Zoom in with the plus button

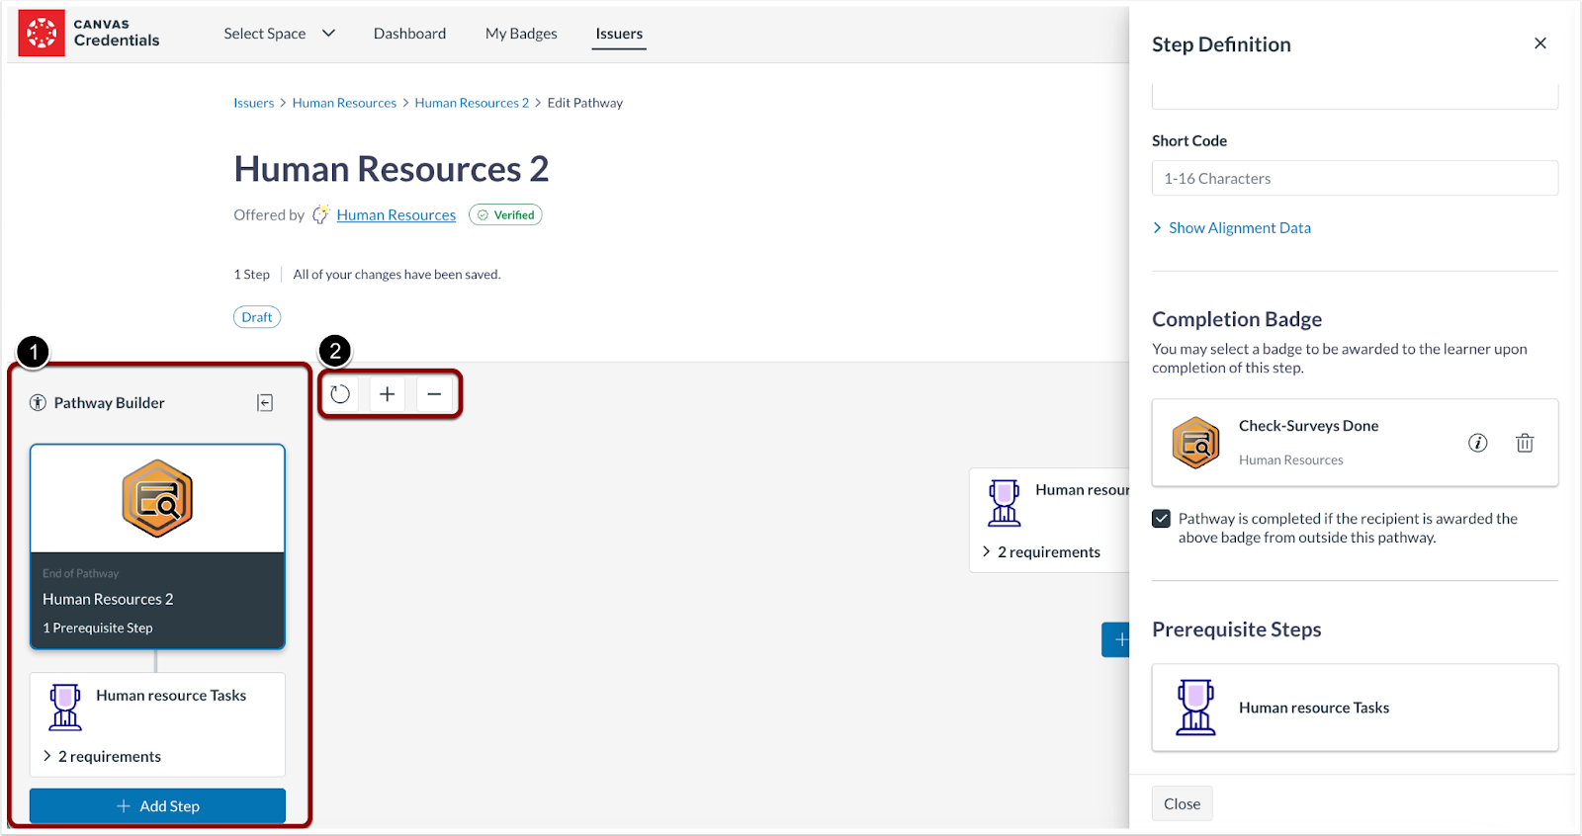coord(388,394)
